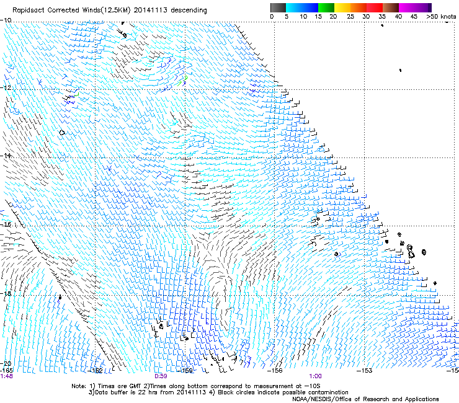Click the '-159' longitude axis label

tap(185, 371)
